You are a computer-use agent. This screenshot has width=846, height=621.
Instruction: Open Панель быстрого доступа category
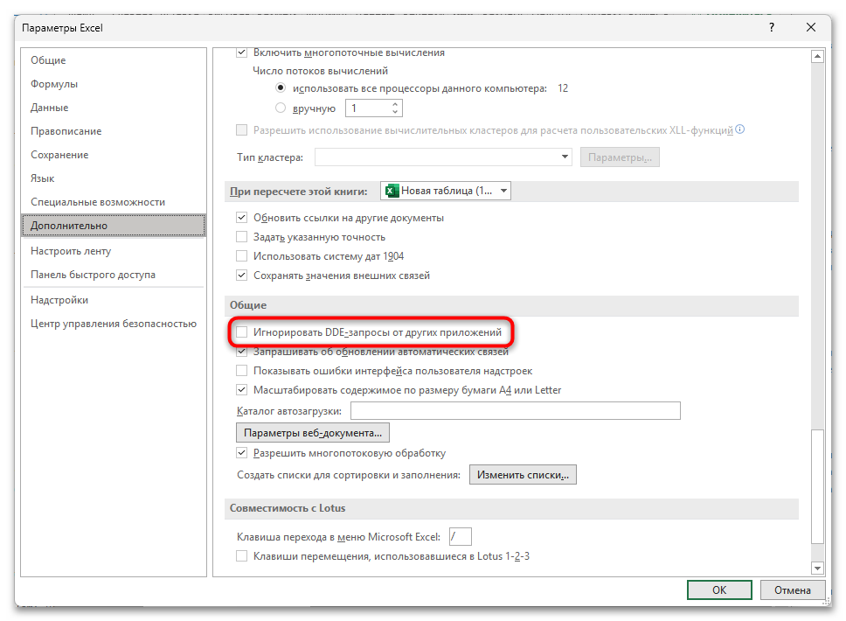pos(114,275)
